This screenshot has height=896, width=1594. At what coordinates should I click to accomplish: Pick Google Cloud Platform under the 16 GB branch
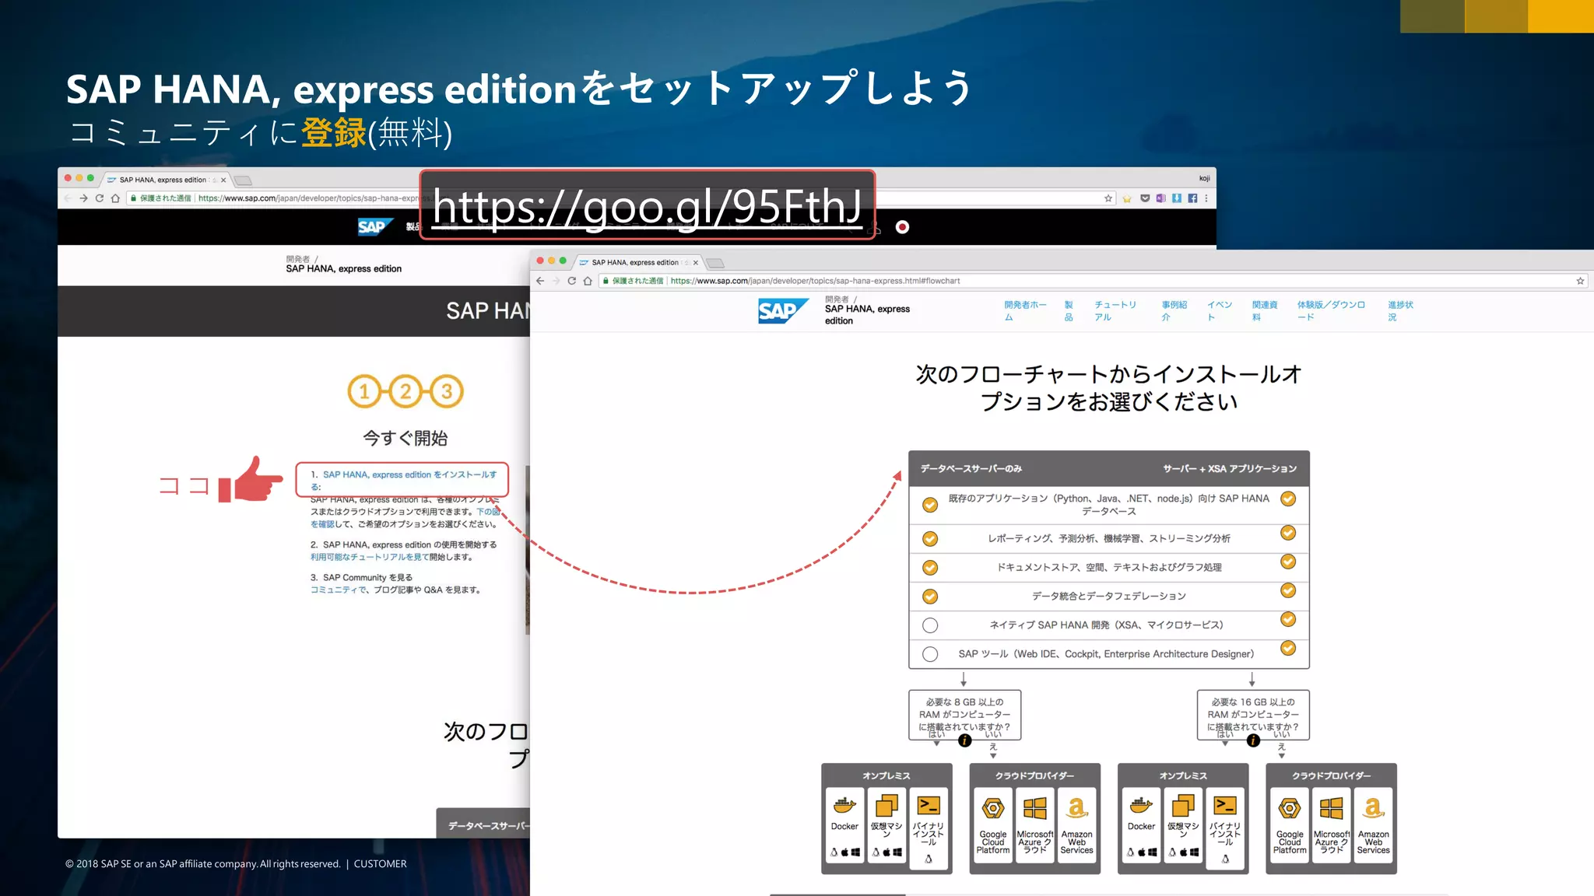[x=1290, y=826]
